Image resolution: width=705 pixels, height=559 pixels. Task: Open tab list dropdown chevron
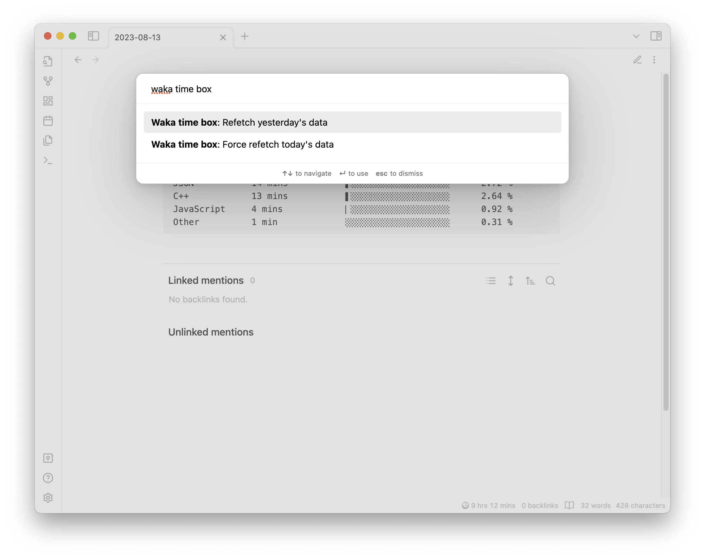(x=636, y=36)
